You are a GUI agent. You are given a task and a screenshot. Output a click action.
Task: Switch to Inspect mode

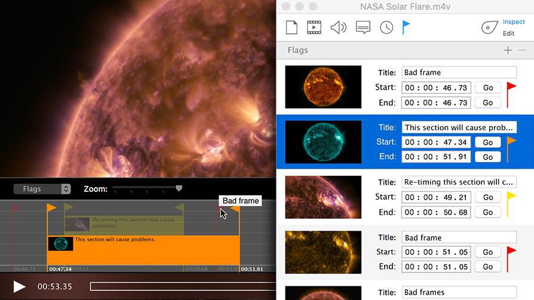[513, 22]
